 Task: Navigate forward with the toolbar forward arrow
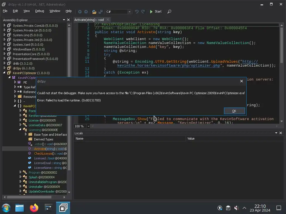(x=86, y=12)
